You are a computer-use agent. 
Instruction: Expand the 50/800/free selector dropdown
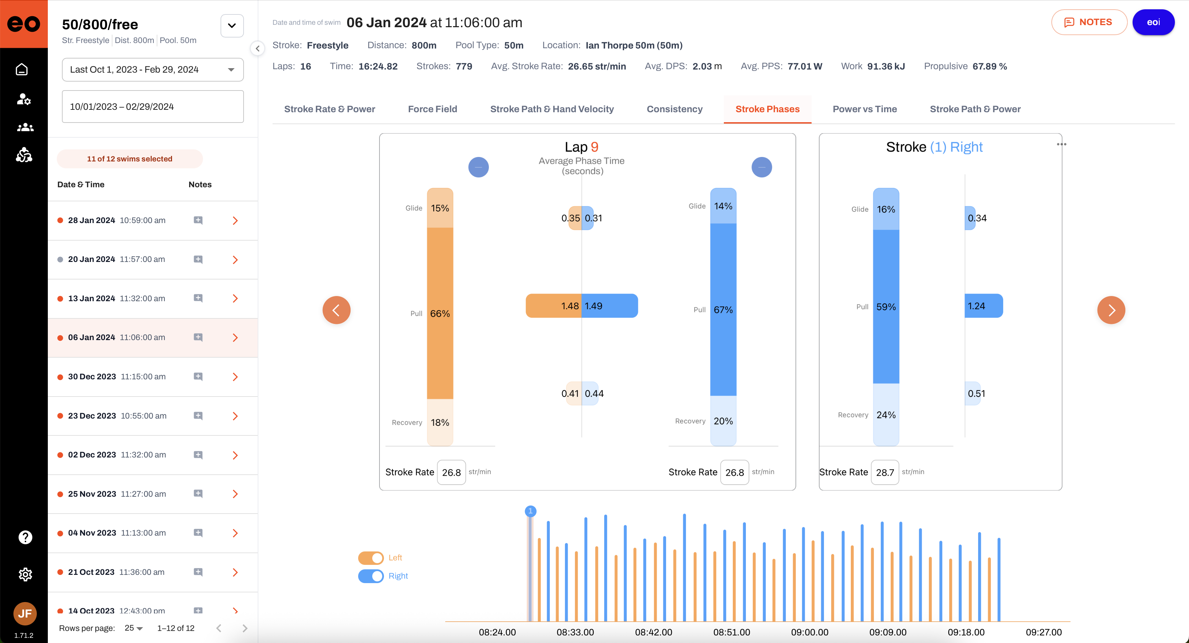coord(232,26)
